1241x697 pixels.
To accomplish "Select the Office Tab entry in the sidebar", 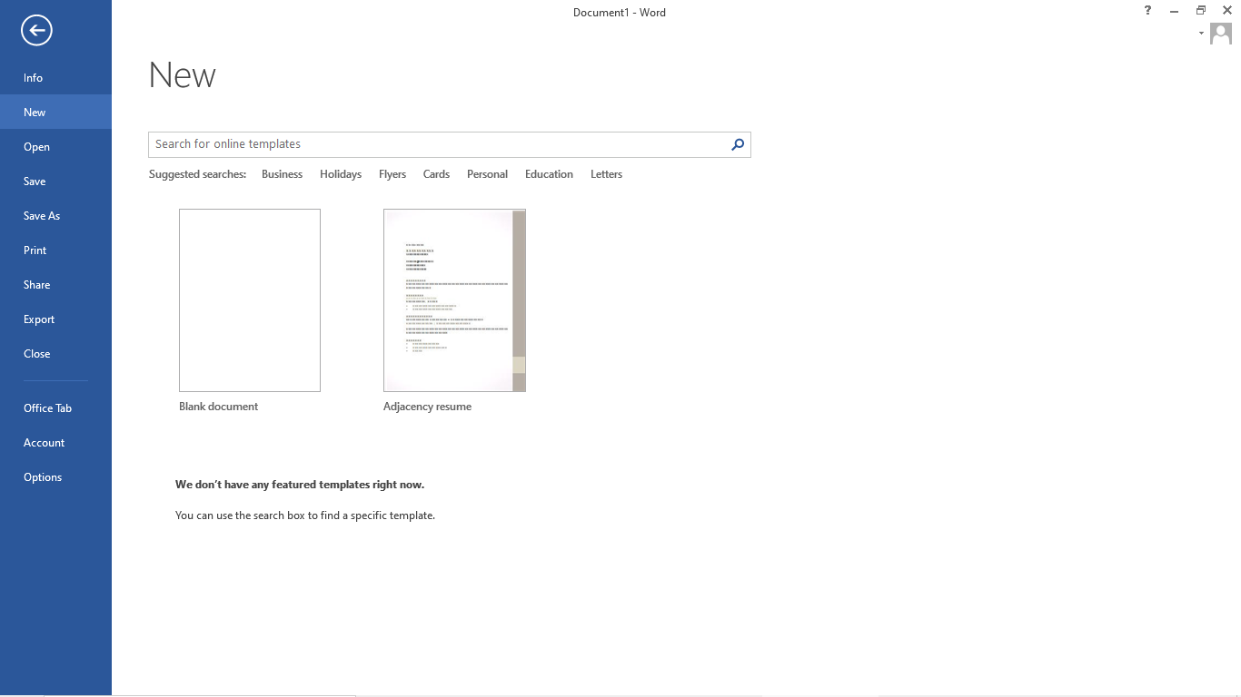I will click(x=47, y=407).
